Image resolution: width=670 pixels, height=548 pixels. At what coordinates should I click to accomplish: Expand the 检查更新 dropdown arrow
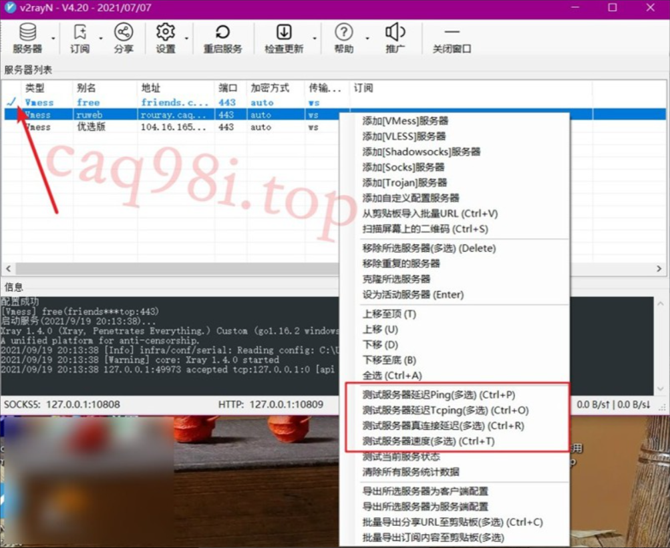[315, 39]
